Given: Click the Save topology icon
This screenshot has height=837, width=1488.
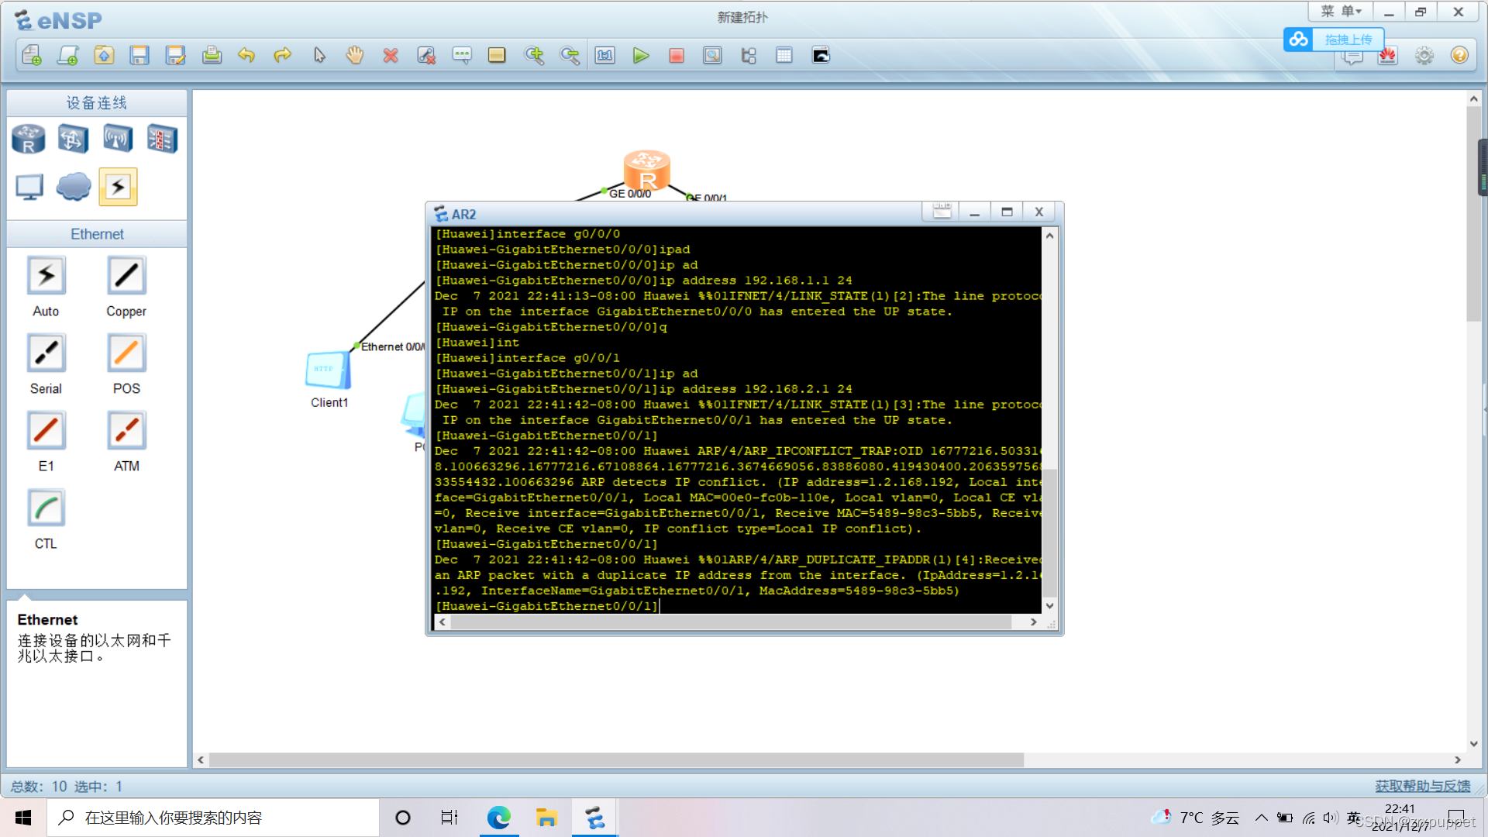Looking at the screenshot, I should (139, 55).
